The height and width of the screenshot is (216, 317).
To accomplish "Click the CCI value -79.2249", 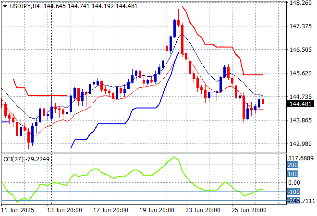I will pos(37,159).
